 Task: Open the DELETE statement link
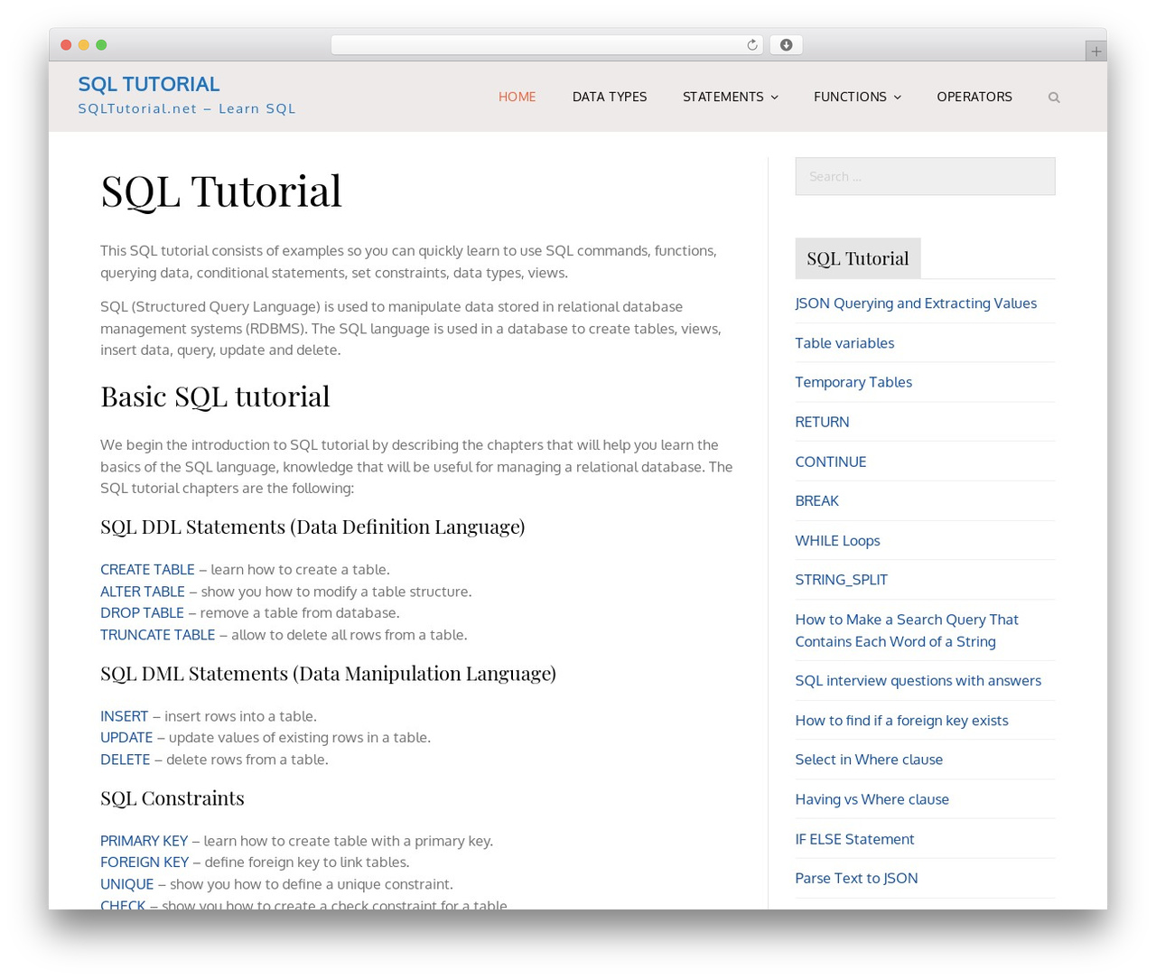point(126,760)
